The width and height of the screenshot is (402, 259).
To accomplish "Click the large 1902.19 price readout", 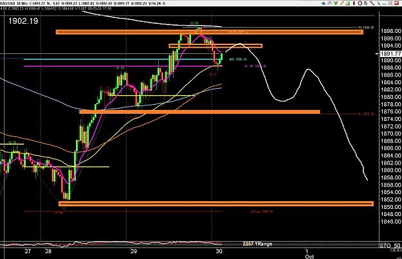I will click(23, 21).
